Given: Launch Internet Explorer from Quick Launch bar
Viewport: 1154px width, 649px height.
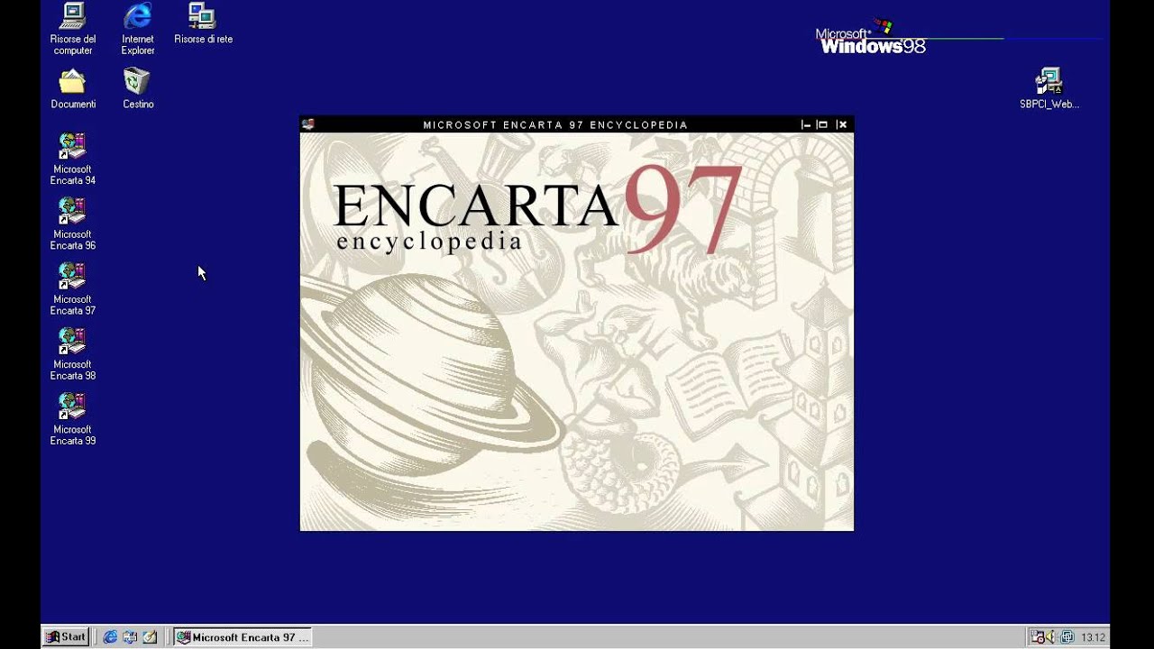Looking at the screenshot, I should [110, 637].
